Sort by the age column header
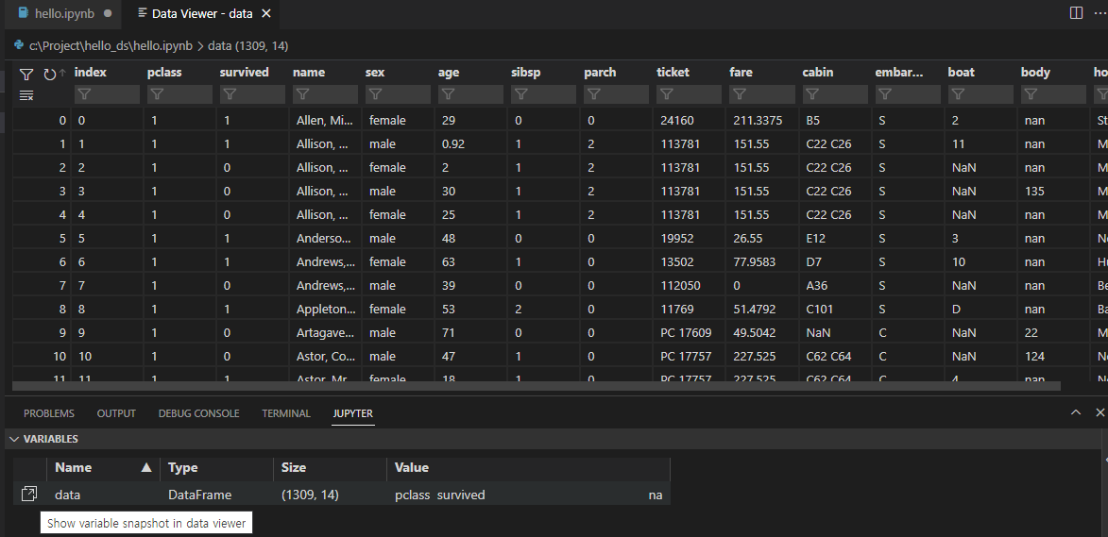Viewport: 1108px width, 537px height. coord(449,72)
